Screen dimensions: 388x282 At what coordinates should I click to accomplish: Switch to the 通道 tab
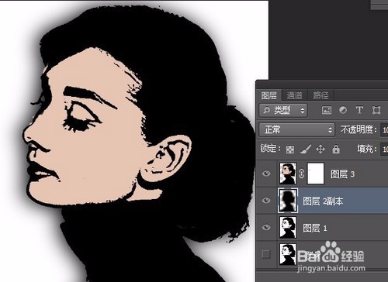[x=294, y=95]
